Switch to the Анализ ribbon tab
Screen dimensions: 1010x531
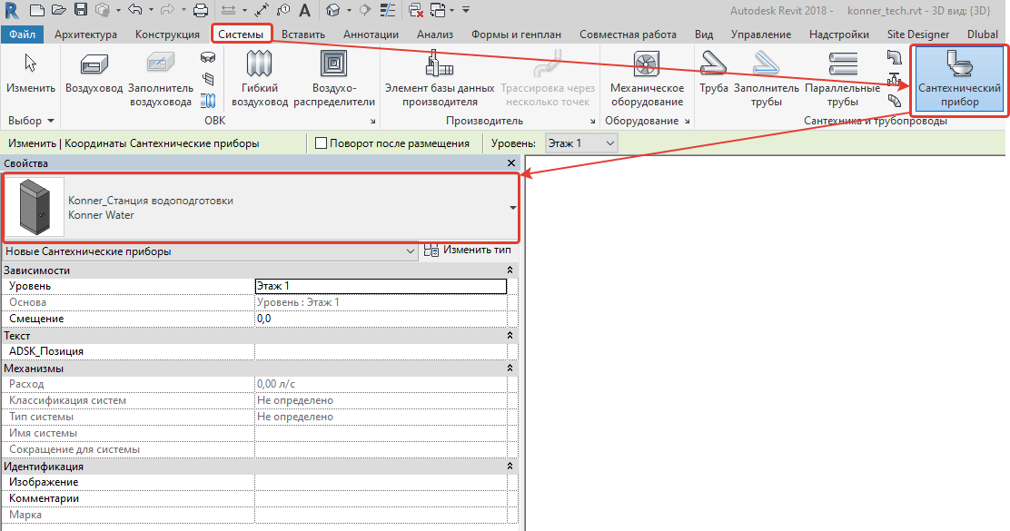(x=435, y=34)
